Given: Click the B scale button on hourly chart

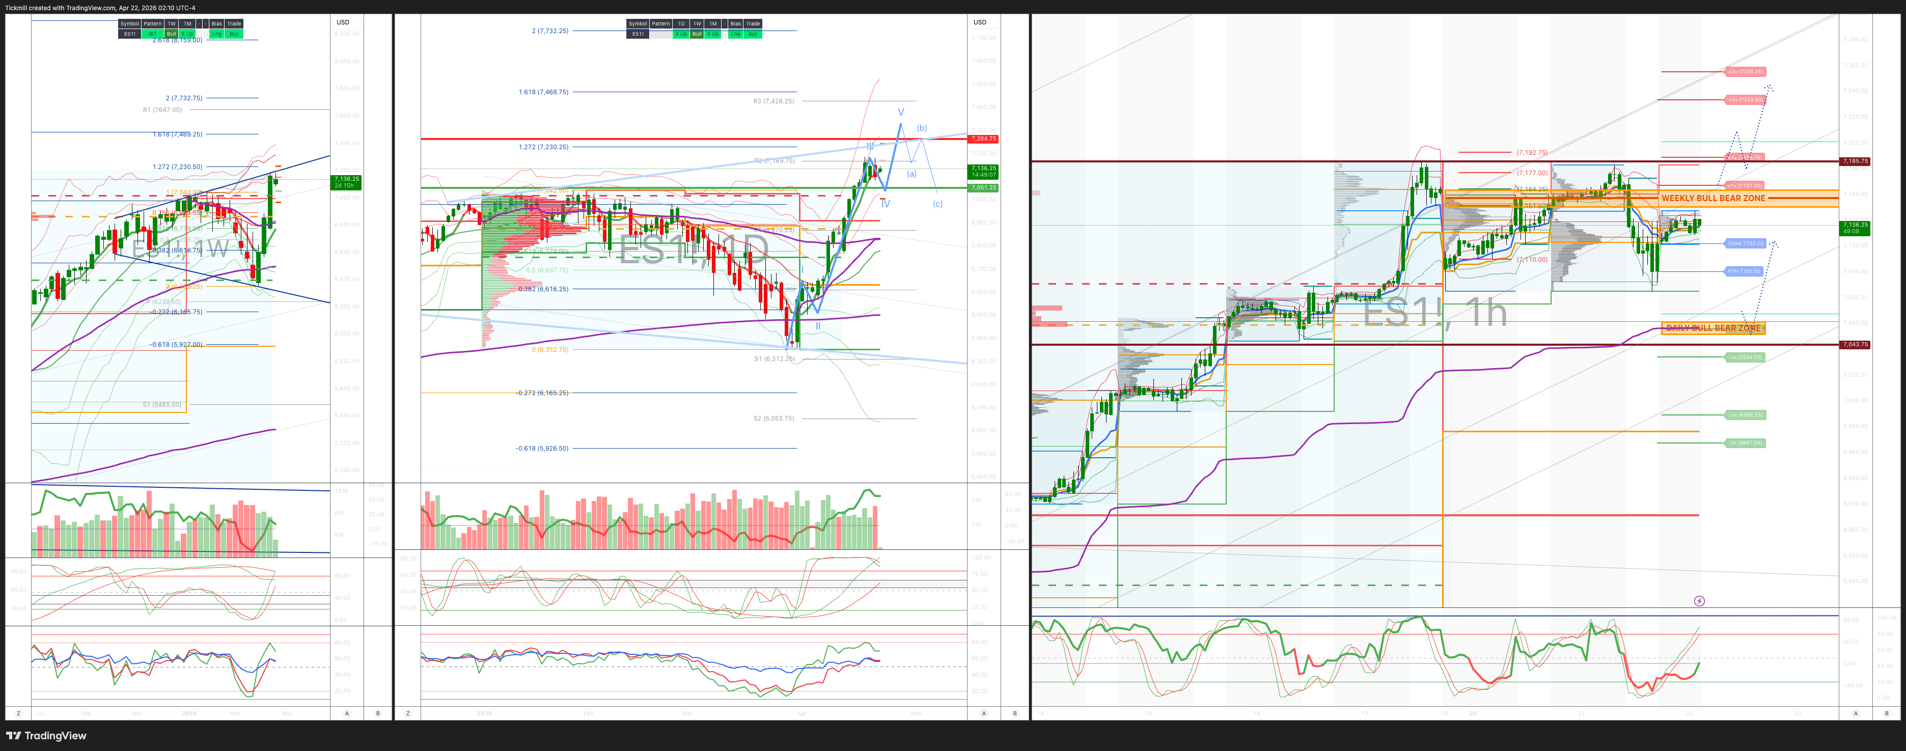Looking at the screenshot, I should [x=1886, y=713].
